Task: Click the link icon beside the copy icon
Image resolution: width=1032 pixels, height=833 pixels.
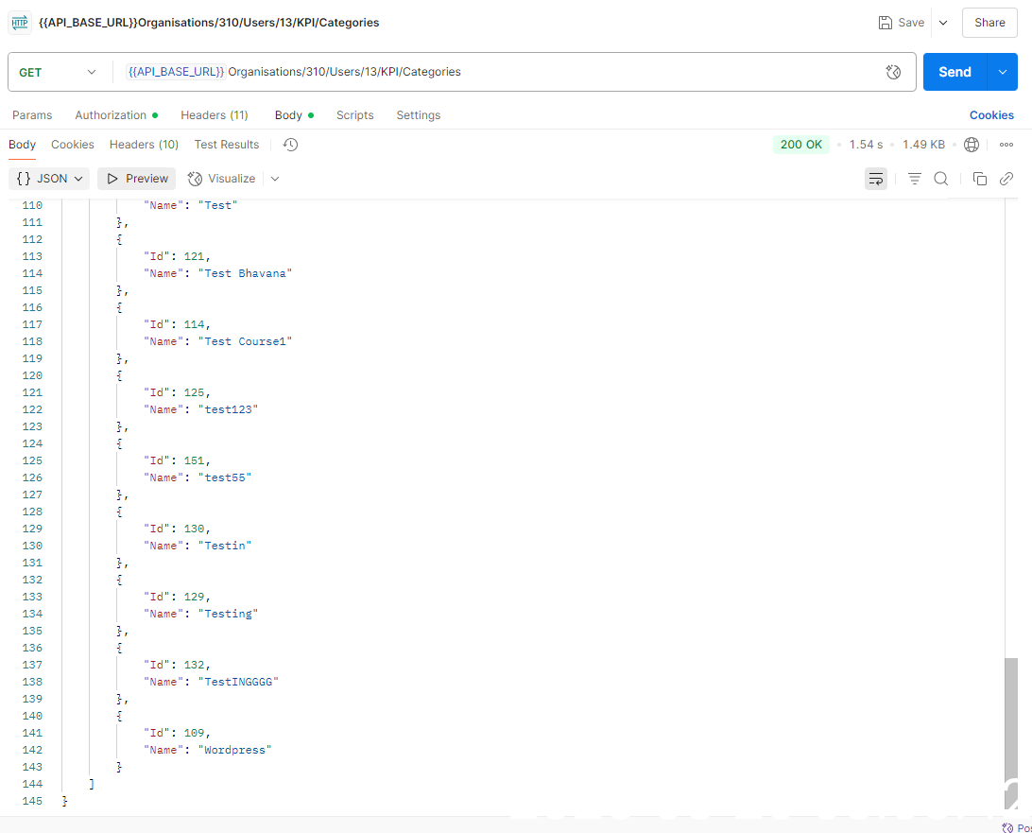Action: [x=1006, y=179]
